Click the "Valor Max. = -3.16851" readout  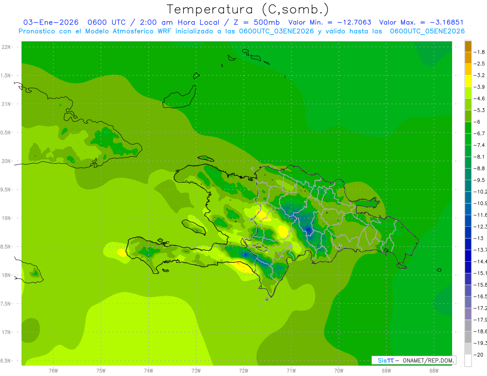(421, 22)
